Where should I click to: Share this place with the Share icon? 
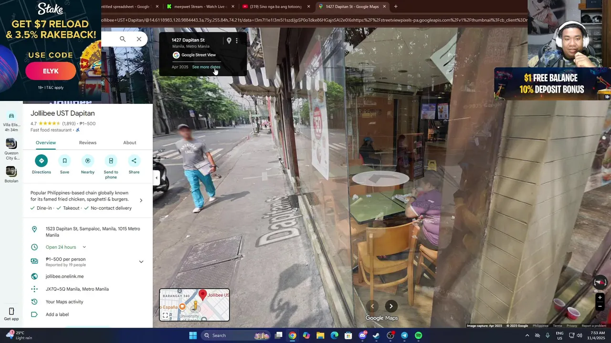(x=134, y=161)
